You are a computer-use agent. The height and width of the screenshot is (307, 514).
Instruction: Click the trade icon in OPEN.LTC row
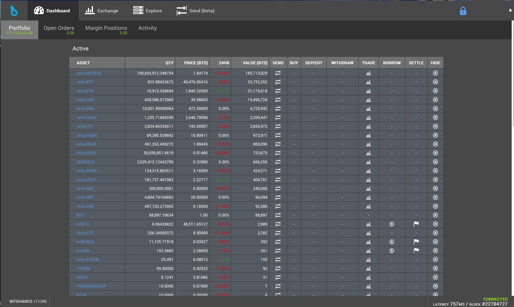tap(368, 126)
